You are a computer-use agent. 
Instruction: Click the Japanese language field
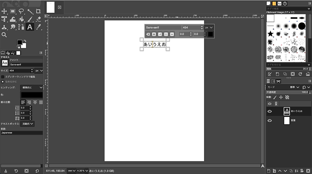(x=22, y=133)
